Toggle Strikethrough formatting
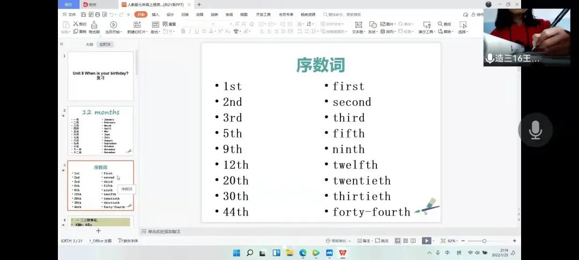Image resolution: width=579 pixels, height=260 pixels. (x=204, y=32)
